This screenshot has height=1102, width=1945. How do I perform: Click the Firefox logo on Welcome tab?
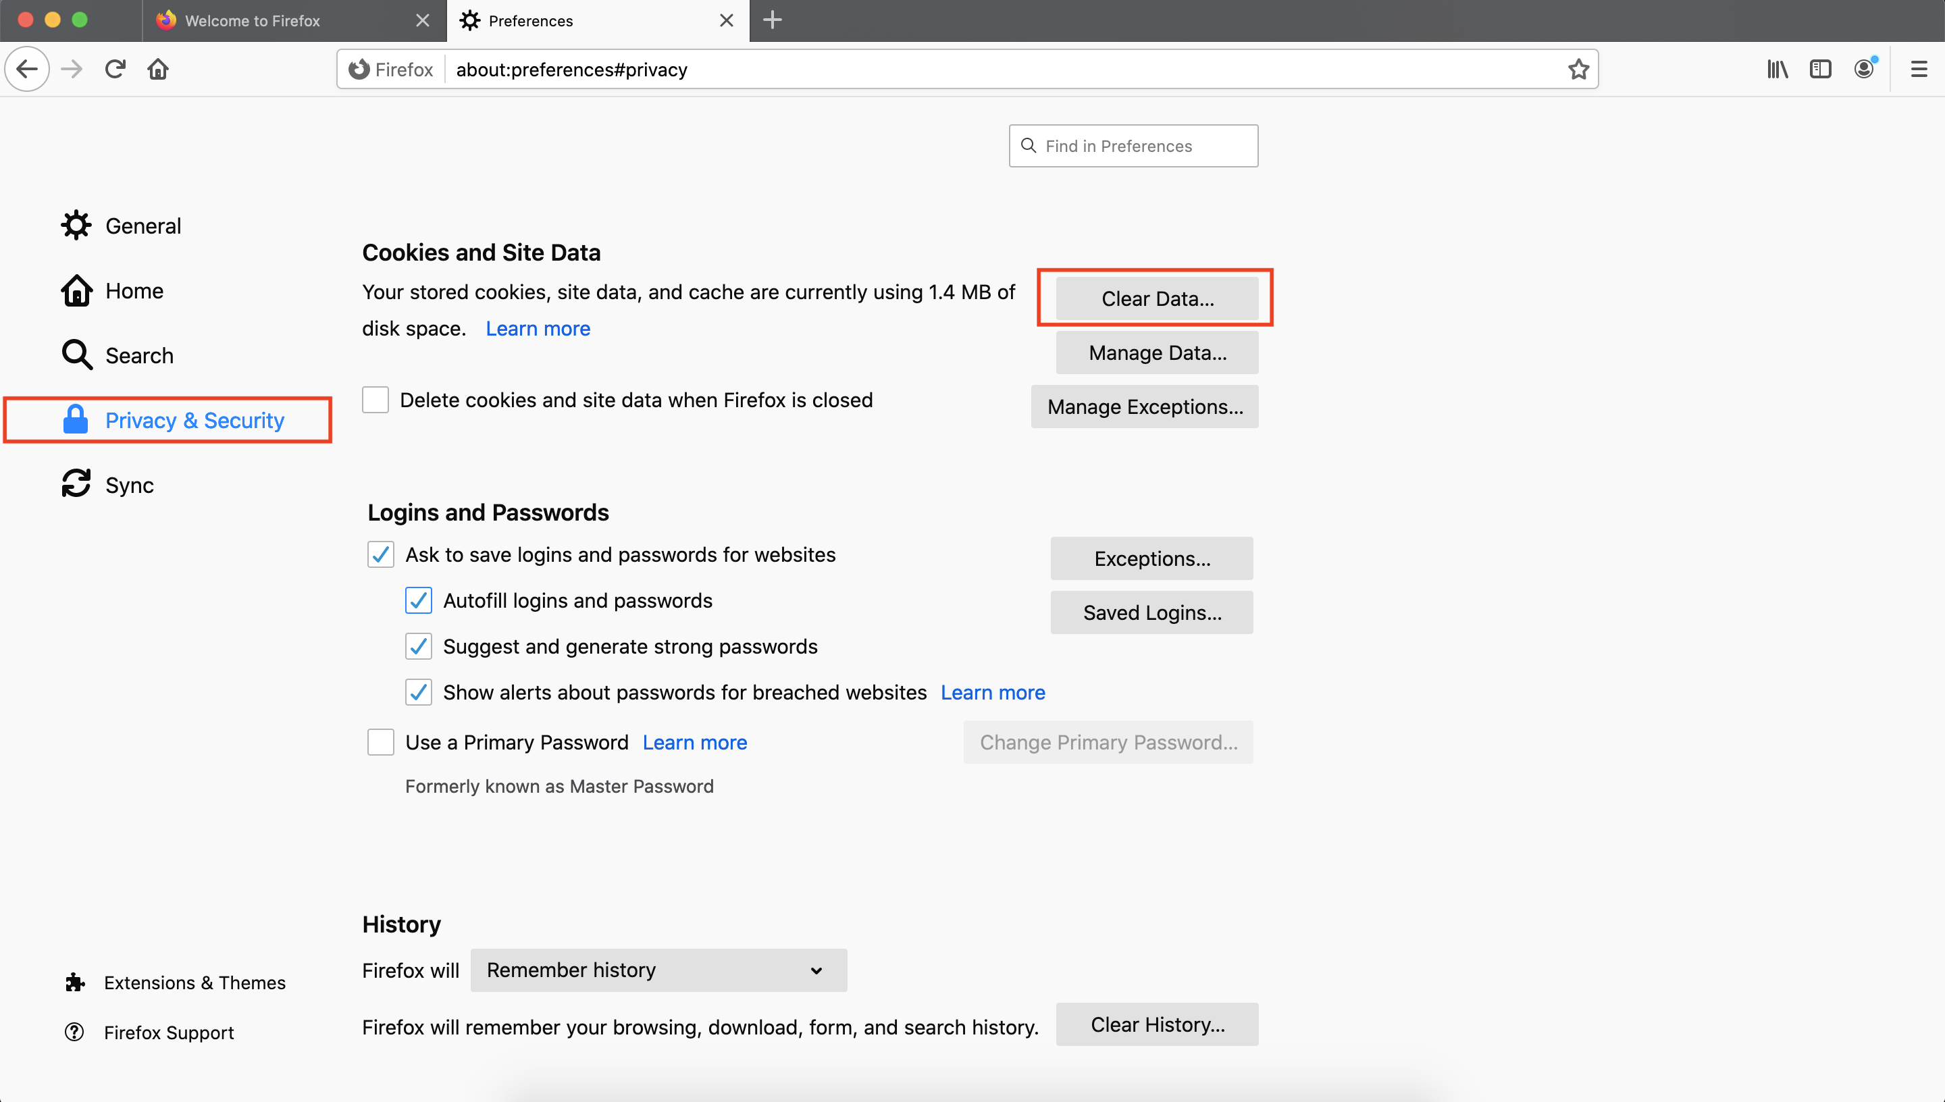tap(165, 20)
